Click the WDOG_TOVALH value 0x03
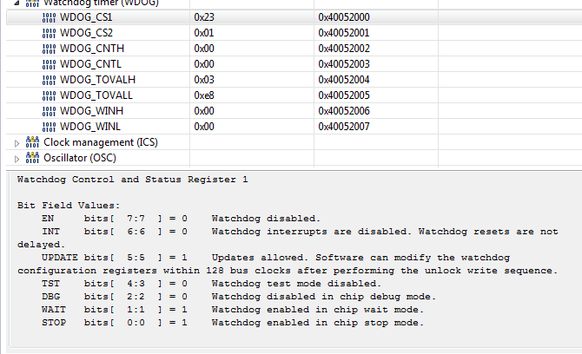Image resolution: width=582 pixels, height=354 pixels. 205,80
